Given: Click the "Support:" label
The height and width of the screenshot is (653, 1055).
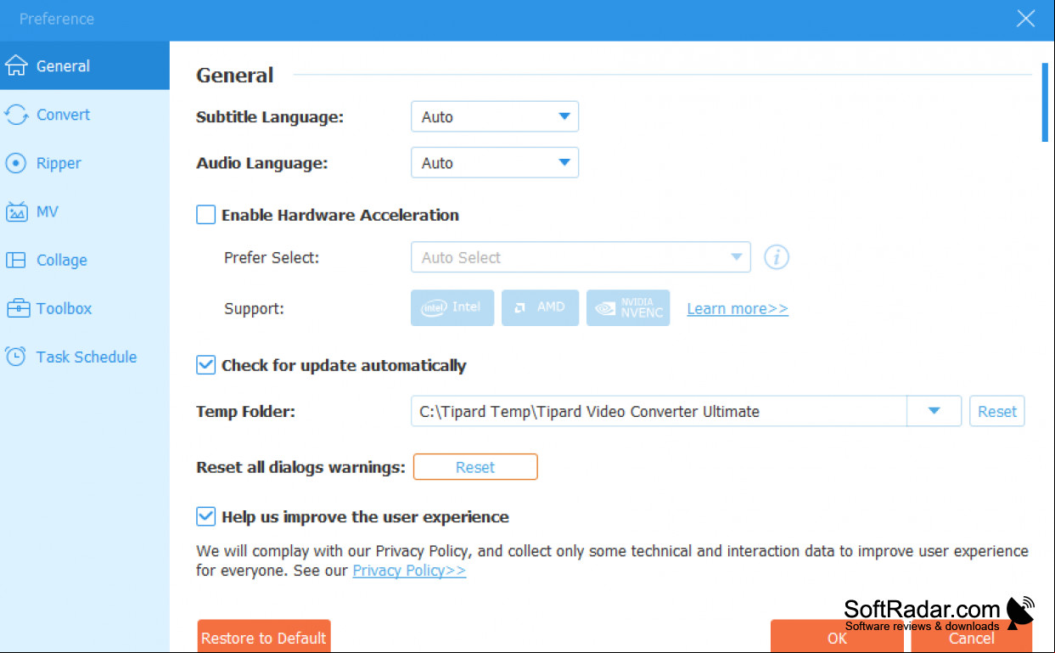Looking at the screenshot, I should click(254, 308).
